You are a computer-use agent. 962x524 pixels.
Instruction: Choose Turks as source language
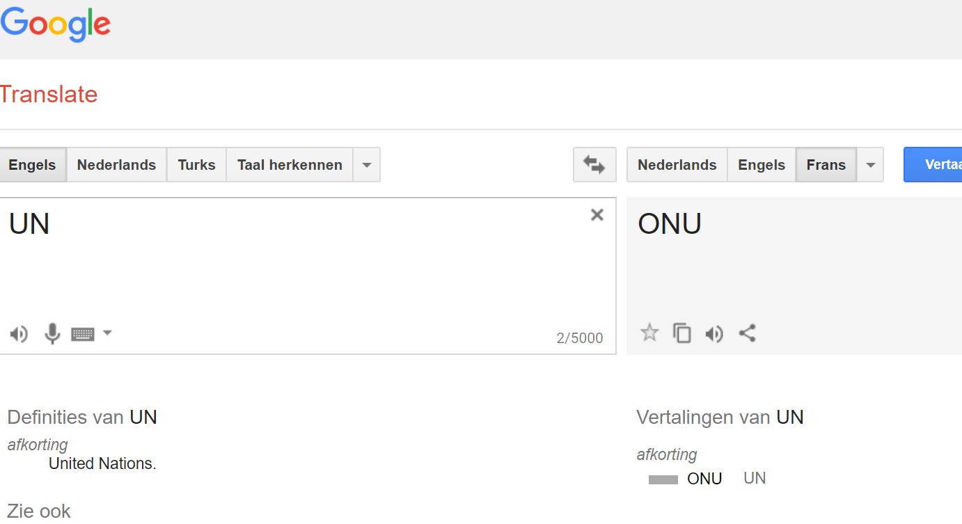(196, 165)
